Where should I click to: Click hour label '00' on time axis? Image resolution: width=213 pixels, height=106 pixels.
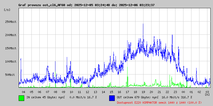183,92
